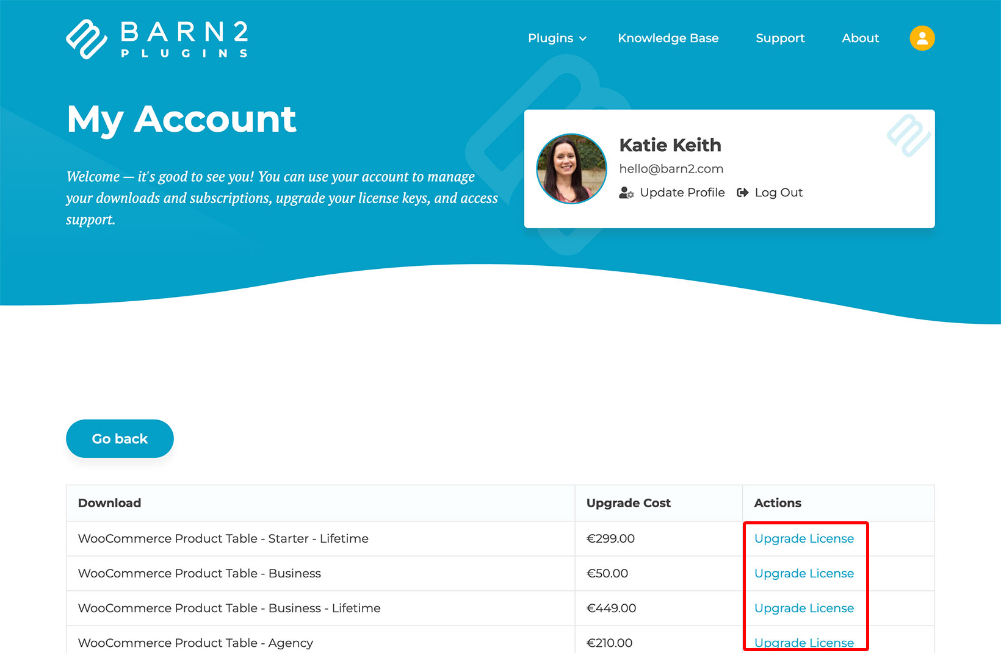Upgrade License for Product Table - Business row
The width and height of the screenshot is (1001, 653).
coord(804,573)
